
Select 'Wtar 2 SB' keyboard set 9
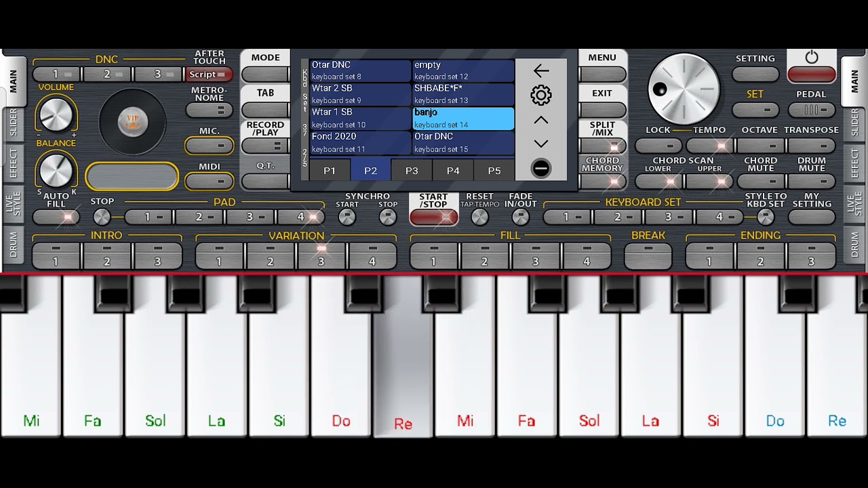click(x=360, y=94)
